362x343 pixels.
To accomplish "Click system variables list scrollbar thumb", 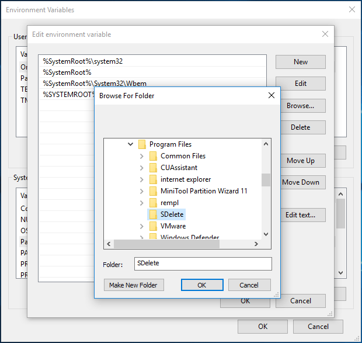I will coord(340,214).
